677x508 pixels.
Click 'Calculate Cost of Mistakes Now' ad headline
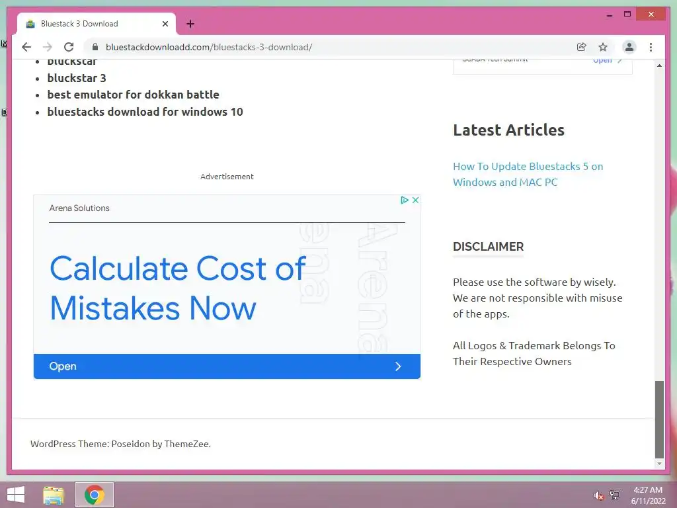tap(178, 288)
